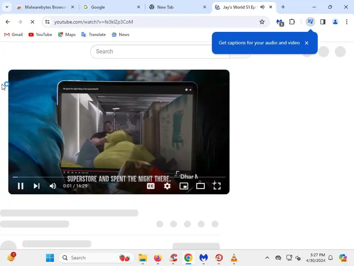
Task: Click the taskbar Search box
Action: pos(96,258)
